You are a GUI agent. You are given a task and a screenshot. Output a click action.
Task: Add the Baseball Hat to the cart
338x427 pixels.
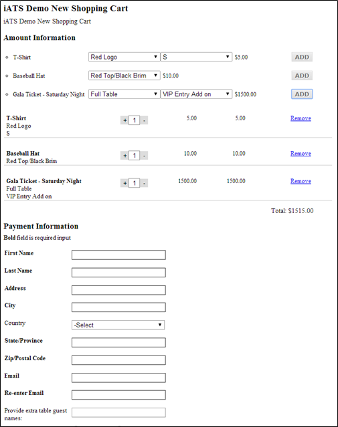tap(302, 76)
